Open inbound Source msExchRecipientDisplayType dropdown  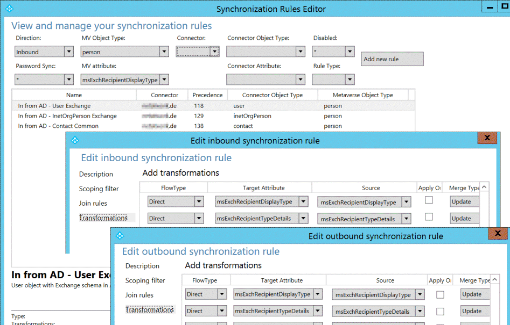coord(364,202)
